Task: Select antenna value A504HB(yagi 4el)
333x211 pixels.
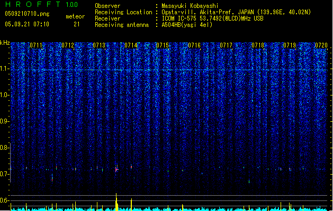Action: point(187,25)
